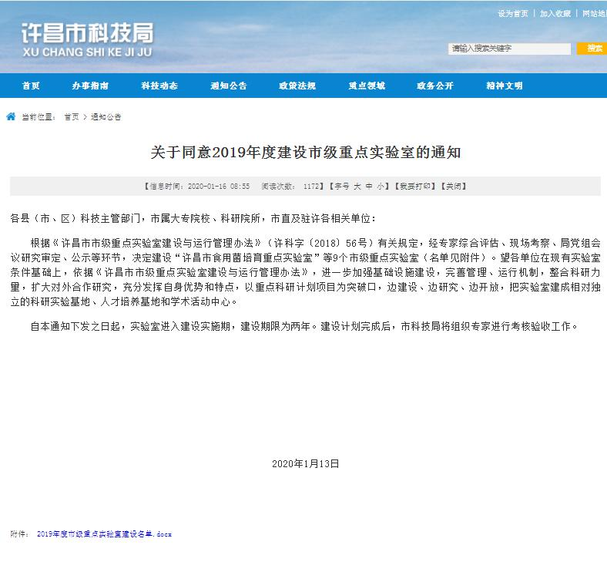Open the 首页 navigation menu item
Screen dimensions: 607x562
[x=31, y=86]
